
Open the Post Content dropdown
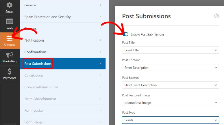pos(171,68)
